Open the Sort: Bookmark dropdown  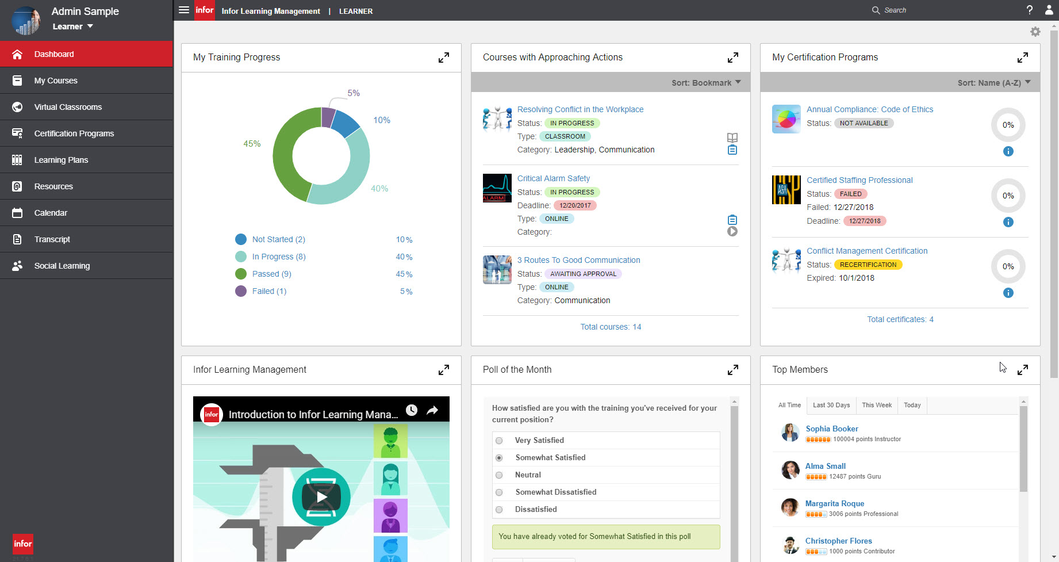(x=707, y=82)
